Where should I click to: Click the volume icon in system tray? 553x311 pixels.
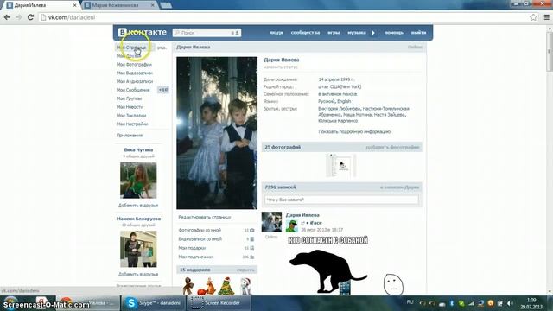[x=510, y=303]
